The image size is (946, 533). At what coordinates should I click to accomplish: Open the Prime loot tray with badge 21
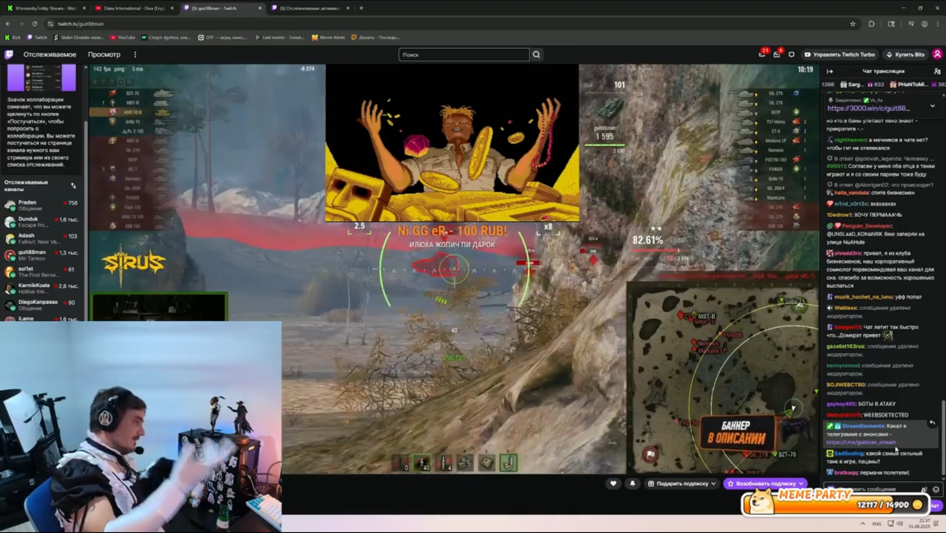point(762,54)
